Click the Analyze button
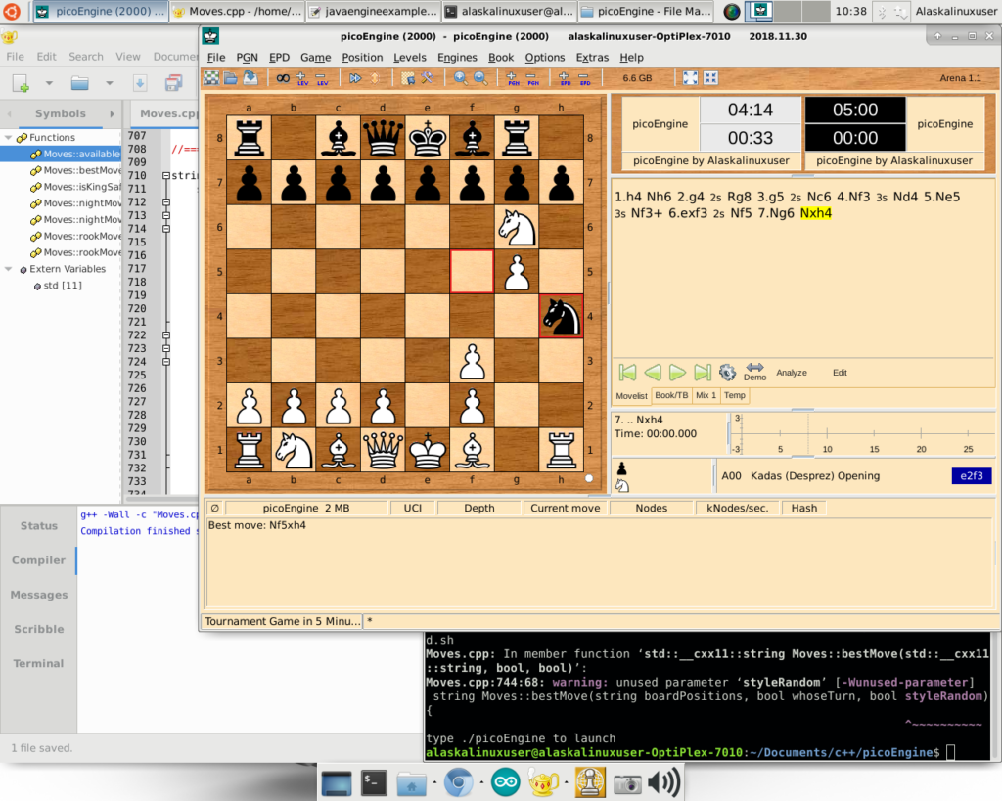Screen dimensions: 1002x801 pyautogui.click(x=792, y=373)
